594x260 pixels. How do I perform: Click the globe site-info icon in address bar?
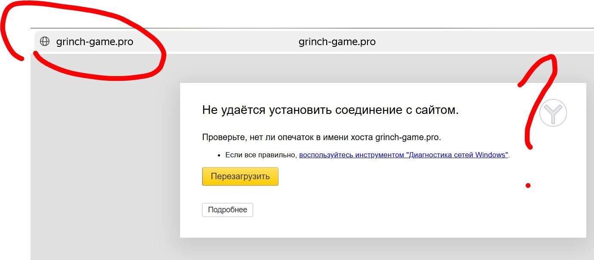click(45, 42)
